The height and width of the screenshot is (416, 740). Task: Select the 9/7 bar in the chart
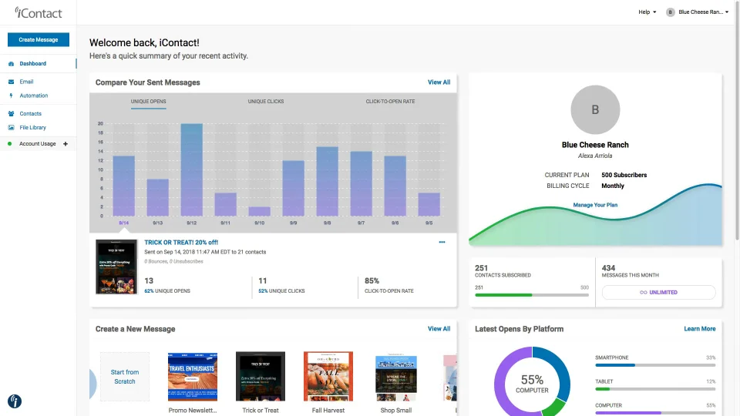click(x=361, y=184)
